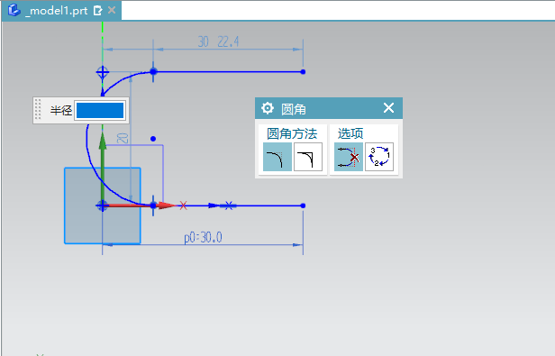Select the Untrim fillet method icon
Screen dimensions: 555x356
(x=308, y=157)
